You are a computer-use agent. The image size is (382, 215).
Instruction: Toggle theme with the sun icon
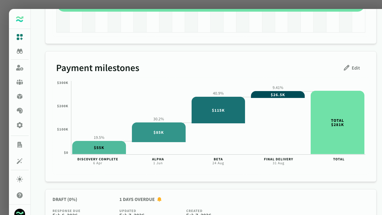[19, 179]
